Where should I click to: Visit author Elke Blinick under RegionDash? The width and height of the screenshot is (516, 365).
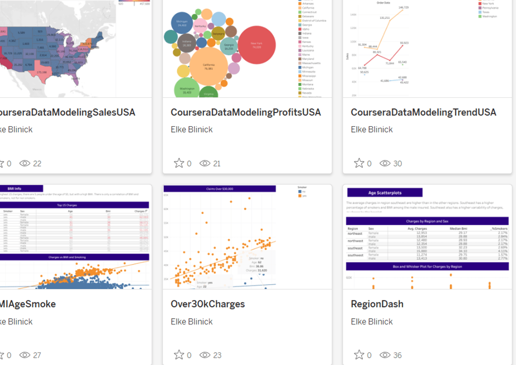[x=372, y=321]
